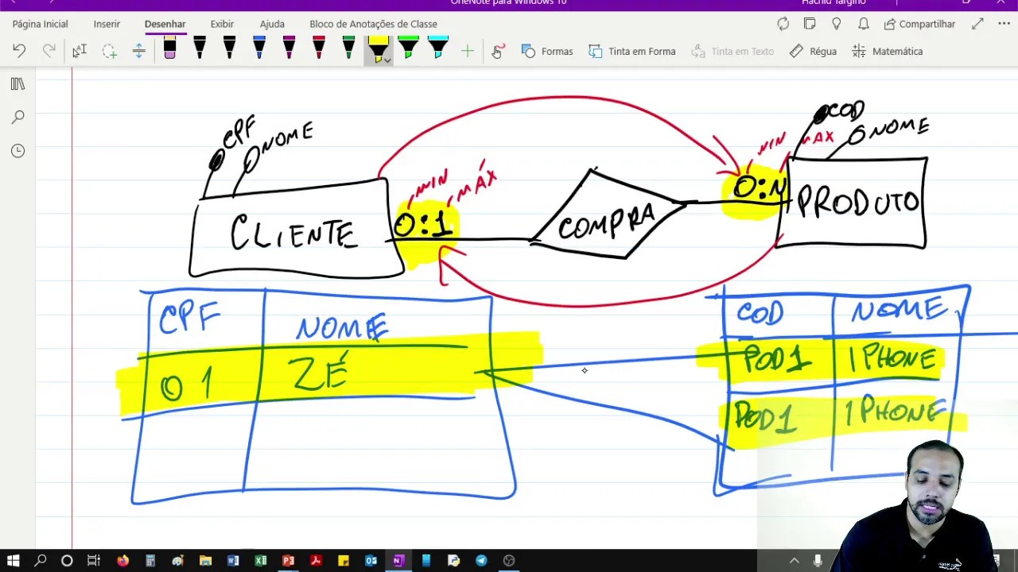Image resolution: width=1018 pixels, height=572 pixels.
Task: Click the sync notebook icon
Action: (783, 24)
